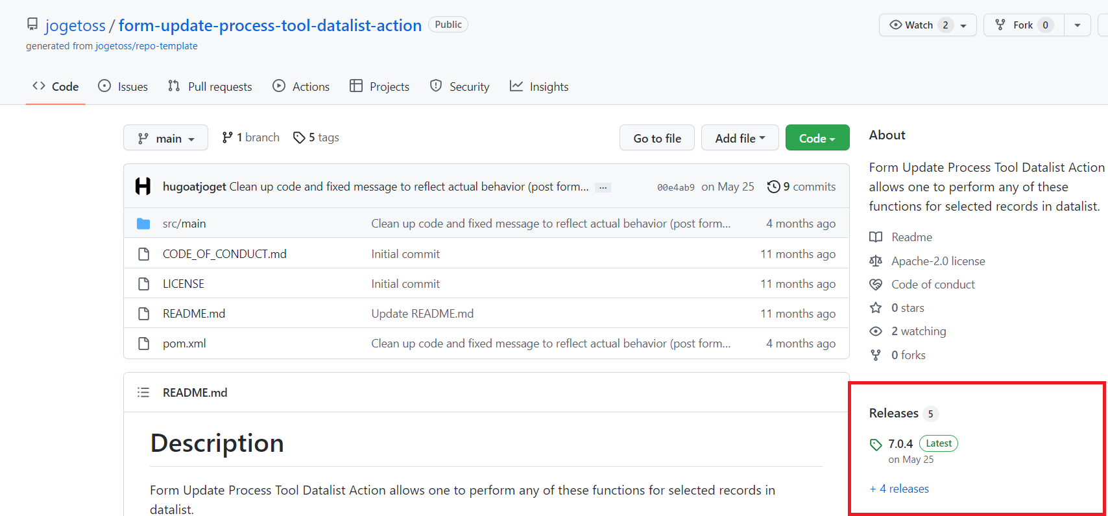Click the commit history clock icon

click(x=773, y=187)
